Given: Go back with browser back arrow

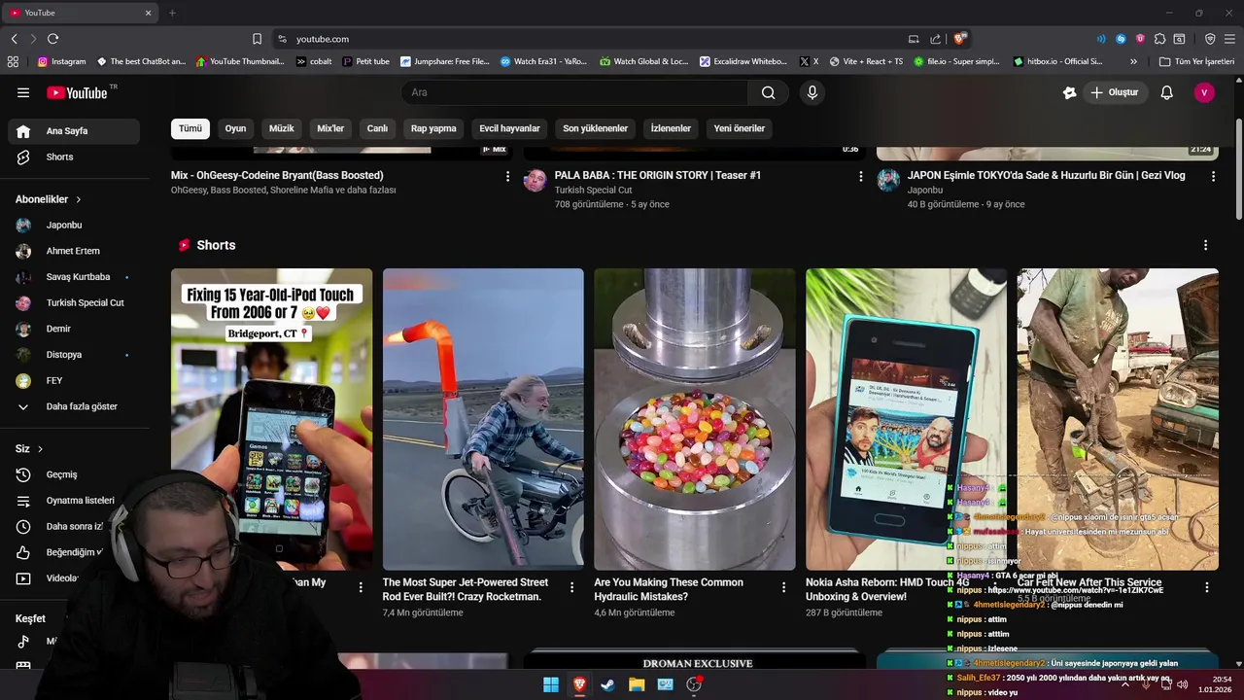Looking at the screenshot, I should [14, 39].
